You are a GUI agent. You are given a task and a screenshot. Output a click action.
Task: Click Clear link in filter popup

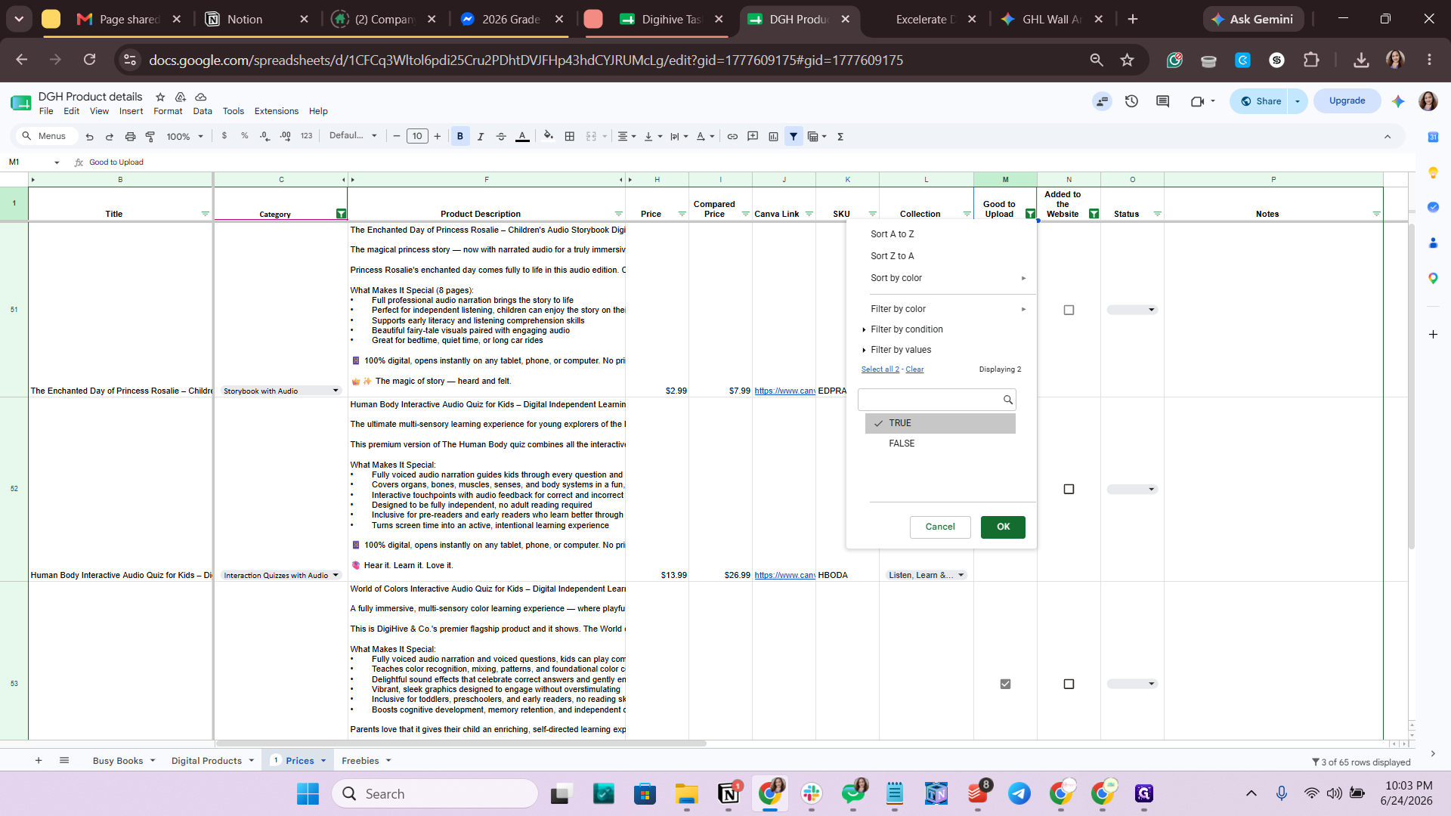(914, 369)
